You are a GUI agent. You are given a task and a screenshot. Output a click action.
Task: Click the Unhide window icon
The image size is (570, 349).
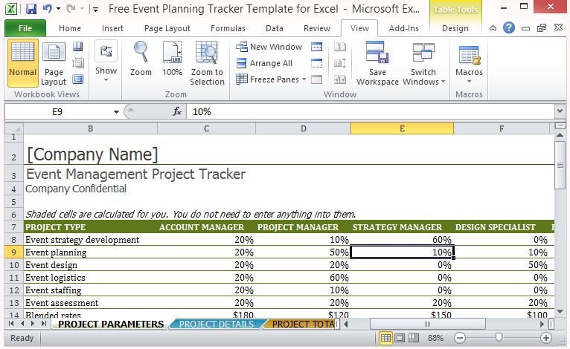(x=317, y=79)
